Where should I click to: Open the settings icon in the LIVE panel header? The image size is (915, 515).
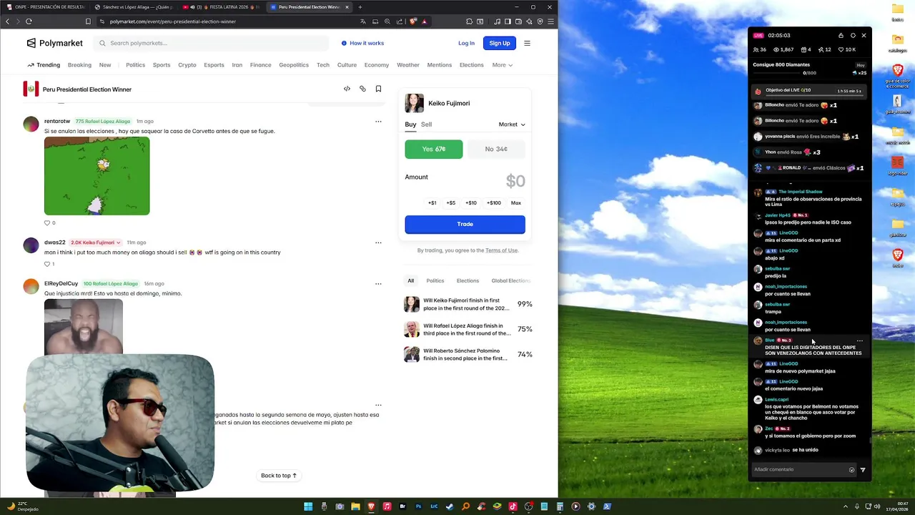pyautogui.click(x=852, y=35)
